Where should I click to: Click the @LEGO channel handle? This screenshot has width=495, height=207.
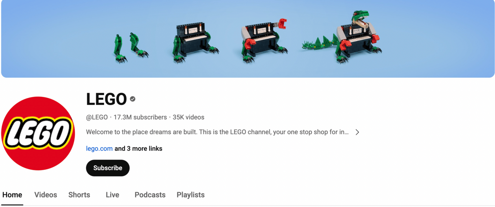tap(97, 117)
